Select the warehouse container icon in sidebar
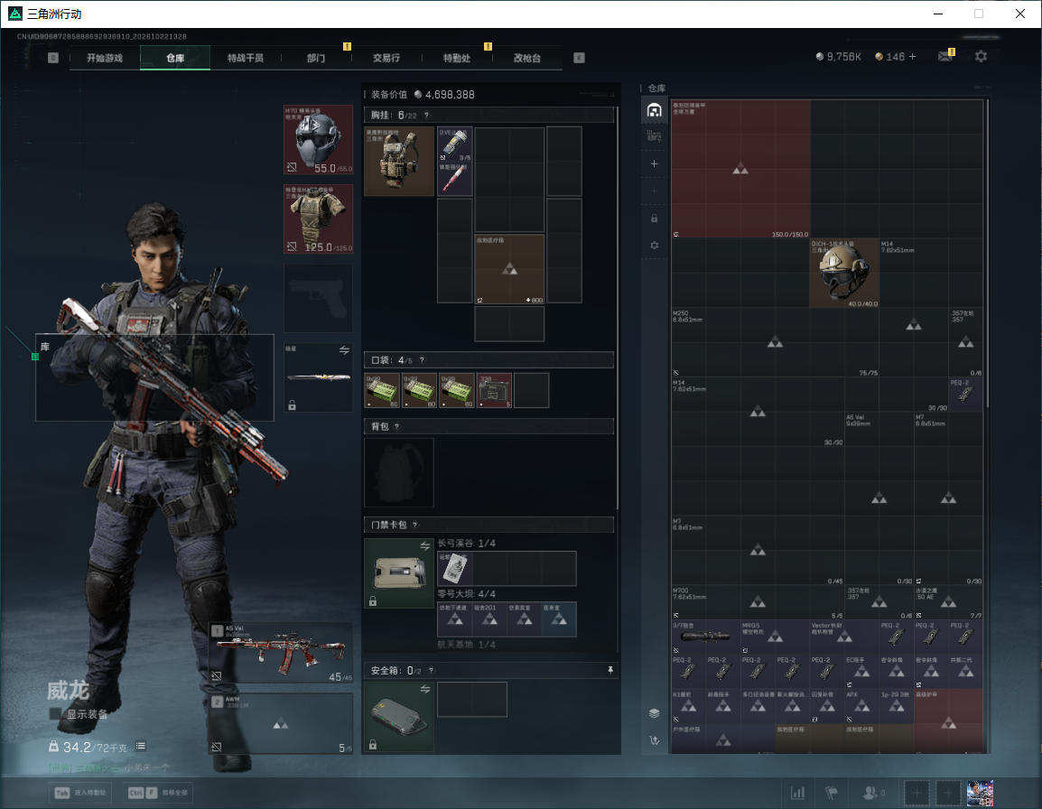This screenshot has height=809, width=1042. (654, 110)
